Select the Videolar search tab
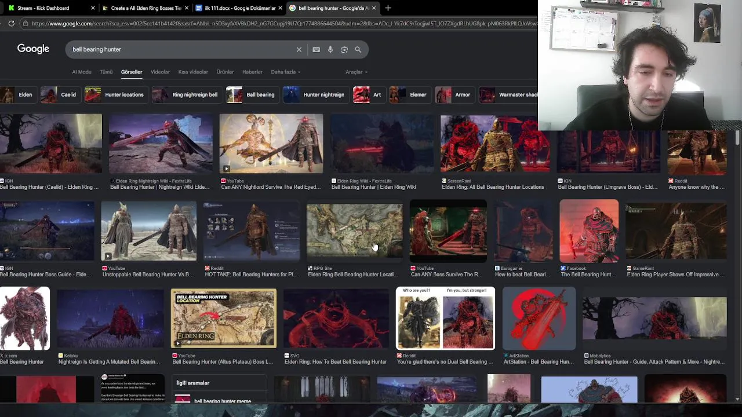This screenshot has height=417, width=742. click(x=160, y=72)
